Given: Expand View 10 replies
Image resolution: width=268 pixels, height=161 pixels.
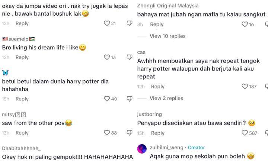Looking at the screenshot, I should [167, 36].
